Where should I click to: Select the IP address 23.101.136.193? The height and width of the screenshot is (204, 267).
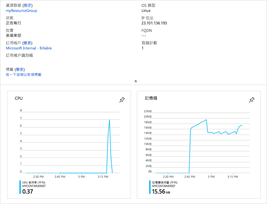[x=154, y=23]
